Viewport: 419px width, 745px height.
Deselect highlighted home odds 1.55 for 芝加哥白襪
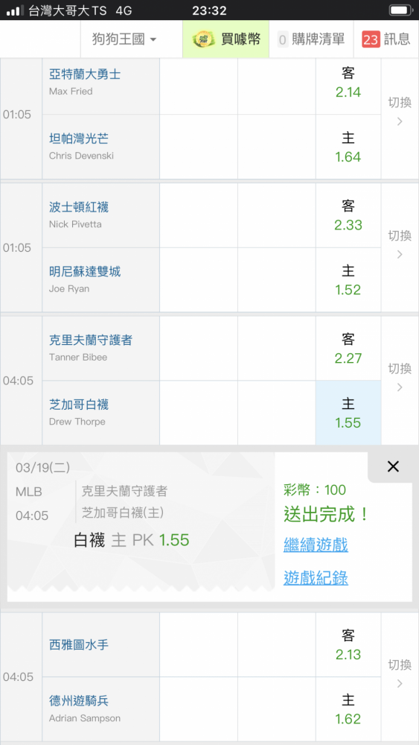tap(348, 413)
